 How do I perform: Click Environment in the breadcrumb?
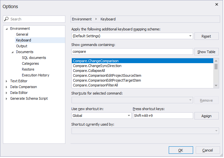point(82,19)
